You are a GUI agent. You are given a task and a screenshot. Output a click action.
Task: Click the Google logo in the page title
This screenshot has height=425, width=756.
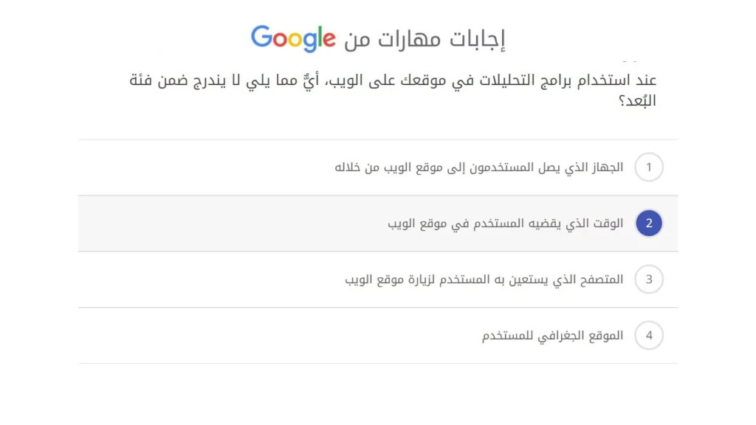pos(294,37)
